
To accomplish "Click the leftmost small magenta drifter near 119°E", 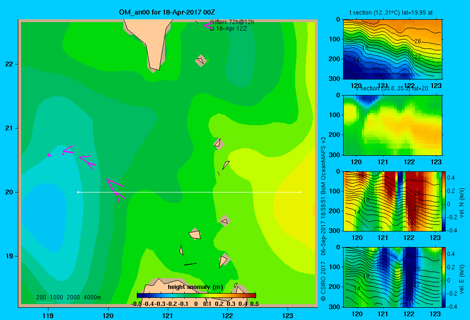I will click(x=49, y=155).
